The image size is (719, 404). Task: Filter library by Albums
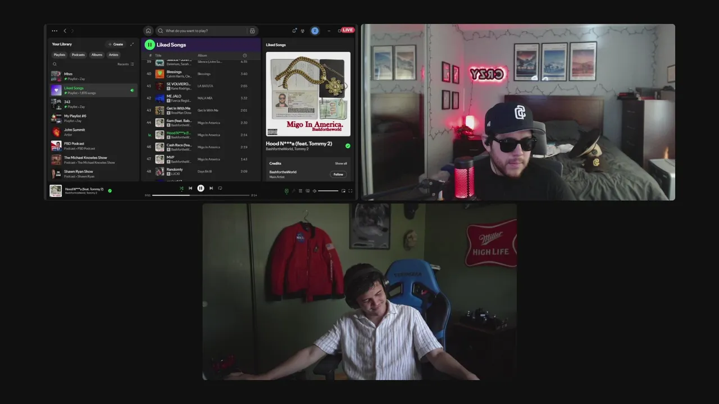click(97, 55)
